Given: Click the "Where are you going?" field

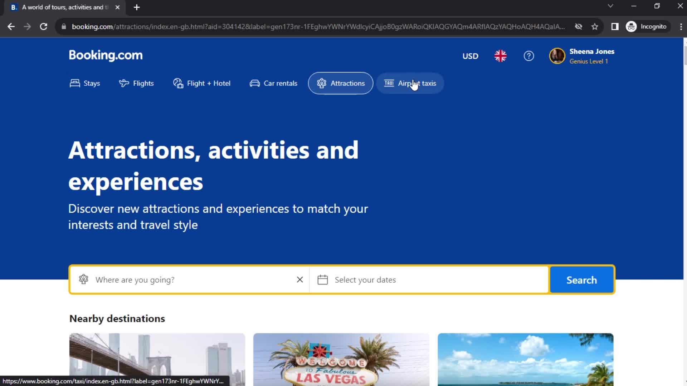Looking at the screenshot, I should point(190,280).
